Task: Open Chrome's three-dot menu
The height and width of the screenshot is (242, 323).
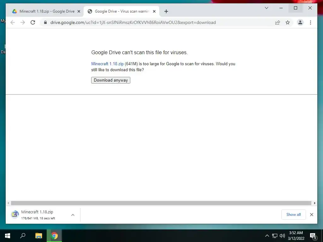Action: [x=310, y=22]
